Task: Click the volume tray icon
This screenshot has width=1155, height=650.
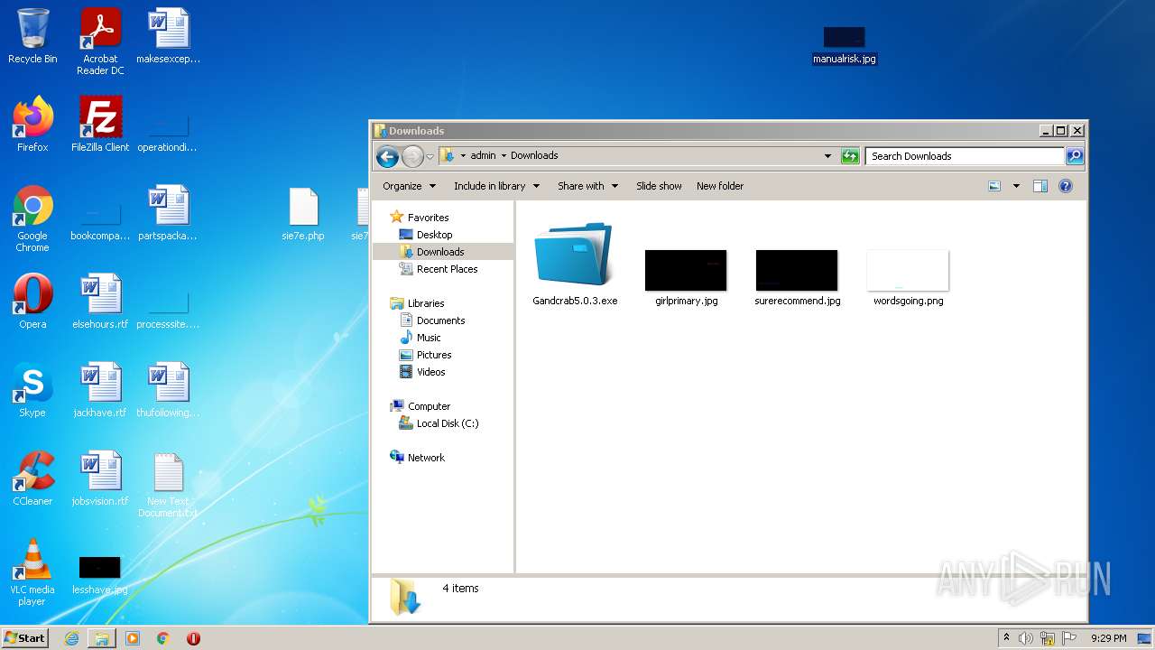Action: (1026, 638)
